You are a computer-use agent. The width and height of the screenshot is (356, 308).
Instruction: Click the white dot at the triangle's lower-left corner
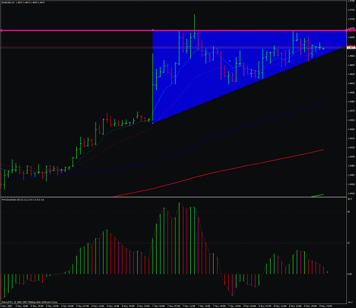tap(153, 123)
